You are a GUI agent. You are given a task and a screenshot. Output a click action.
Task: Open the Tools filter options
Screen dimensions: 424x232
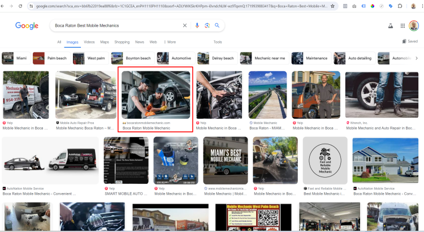[x=218, y=42]
